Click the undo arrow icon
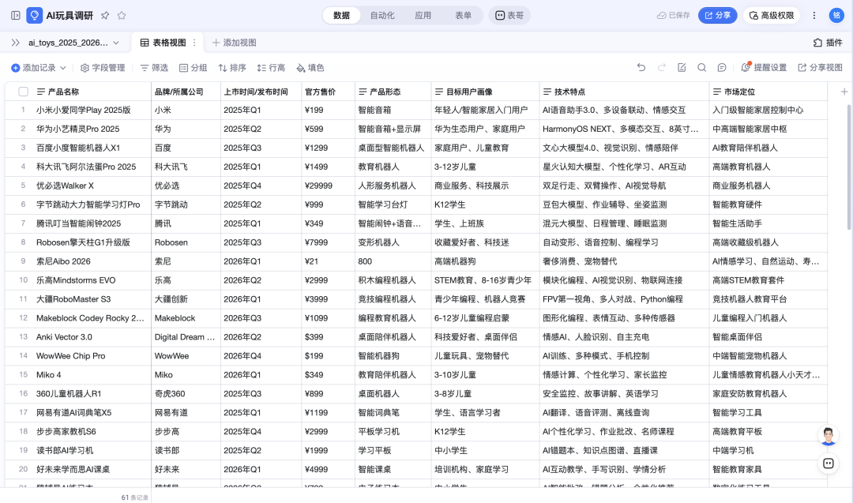853x503 pixels. 641,68
